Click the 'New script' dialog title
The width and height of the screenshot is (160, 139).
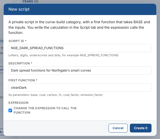[19, 9]
